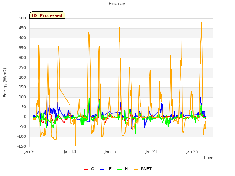Click the blue LE legend swatch
Screen dimensions: 235x176
(102, 169)
